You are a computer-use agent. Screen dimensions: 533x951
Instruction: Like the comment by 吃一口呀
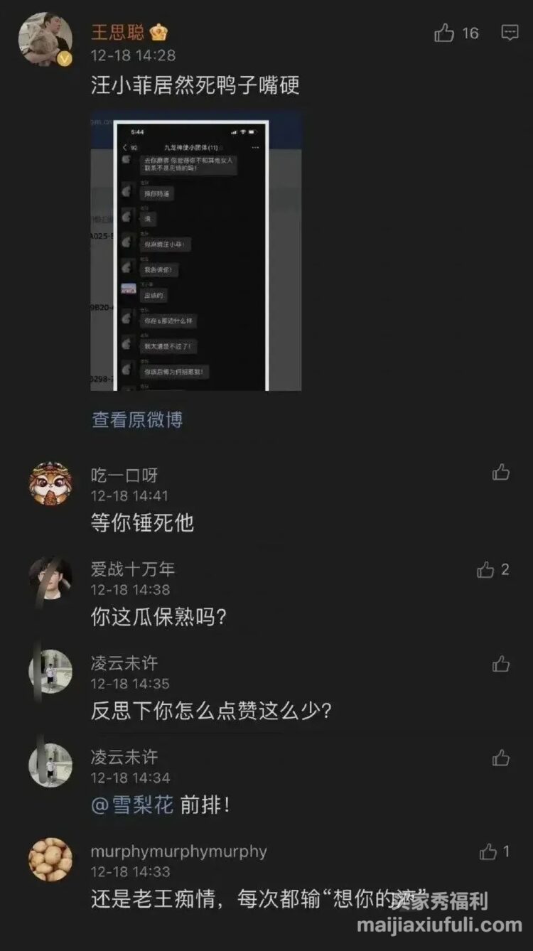point(501,473)
